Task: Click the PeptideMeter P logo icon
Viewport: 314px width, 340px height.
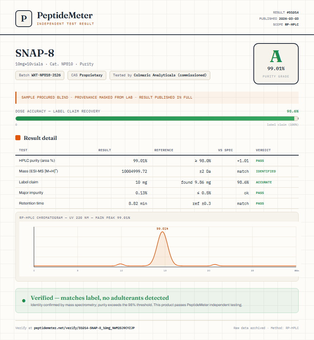Action: coord(24,19)
